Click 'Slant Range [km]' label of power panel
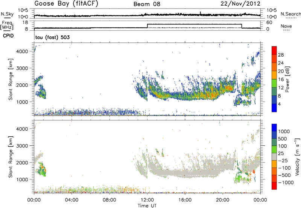The image size is (301, 208). [10, 79]
